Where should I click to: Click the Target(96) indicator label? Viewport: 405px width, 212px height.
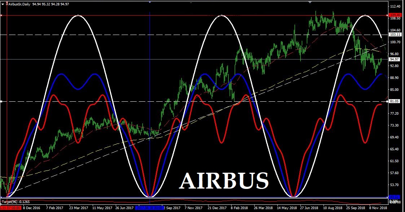pos(10,202)
